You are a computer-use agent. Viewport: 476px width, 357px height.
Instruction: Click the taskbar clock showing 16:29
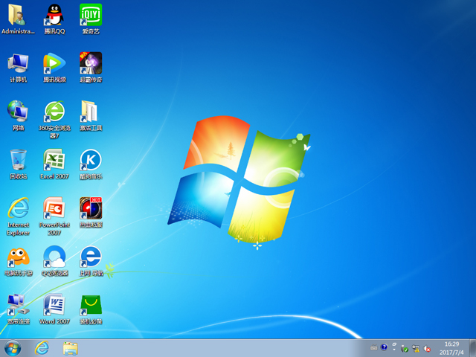click(451, 347)
